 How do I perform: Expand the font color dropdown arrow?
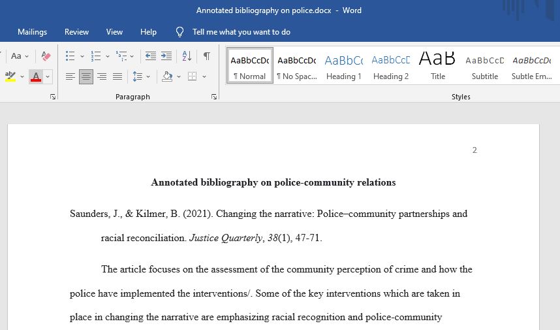click(48, 76)
